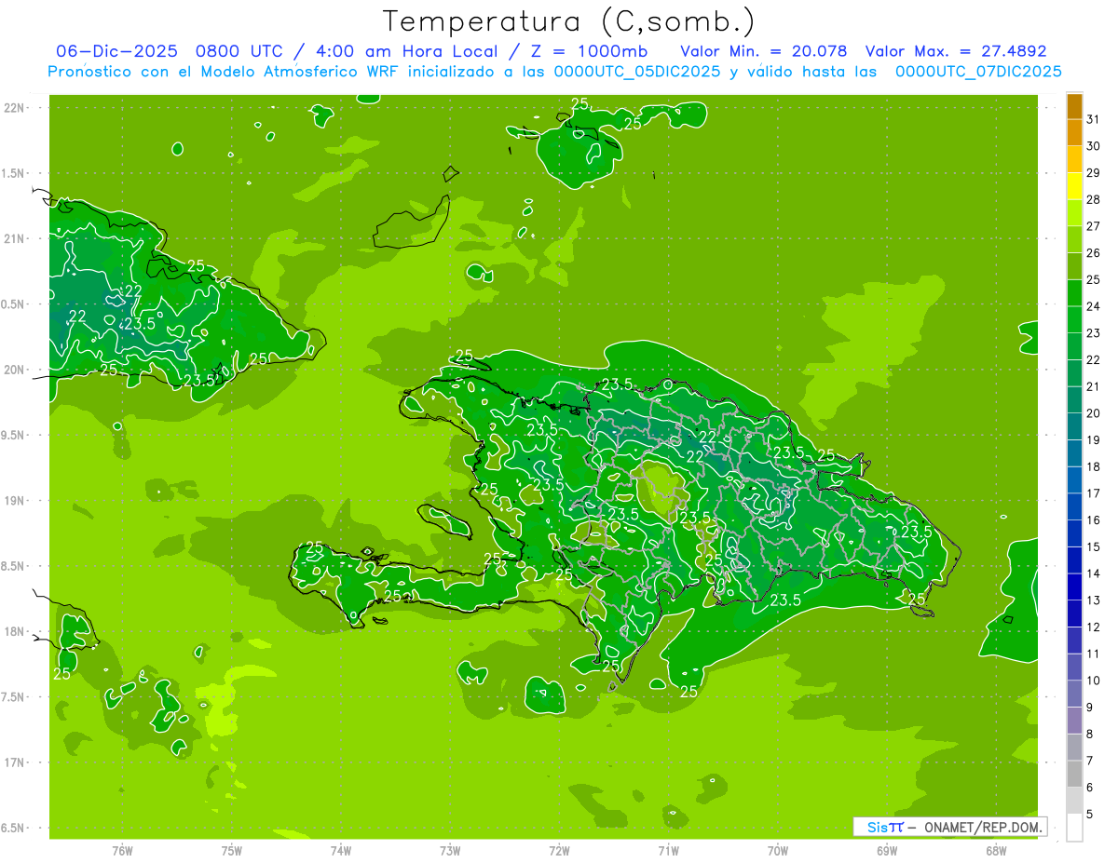
Task: Pick the topmost brown-orange colorbar swatch
Action: tap(1074, 106)
